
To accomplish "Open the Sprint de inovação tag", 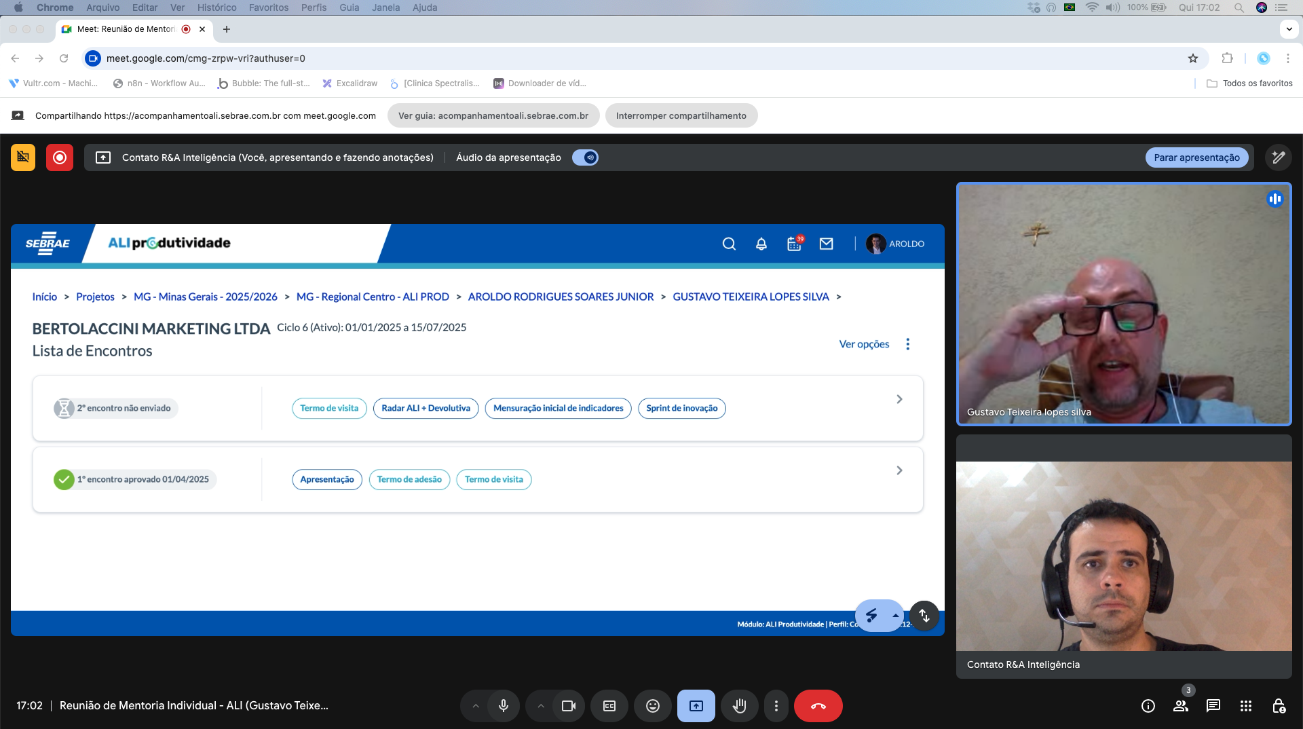I will (682, 408).
